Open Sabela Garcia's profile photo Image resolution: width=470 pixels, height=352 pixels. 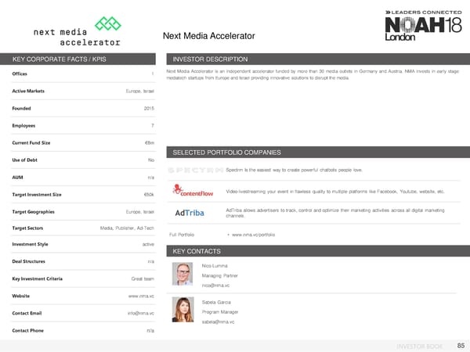click(x=183, y=311)
